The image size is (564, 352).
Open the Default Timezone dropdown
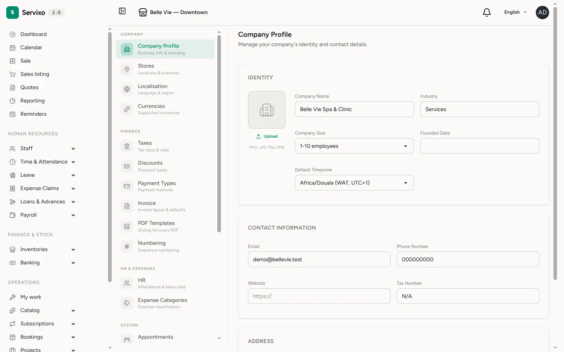(x=354, y=183)
